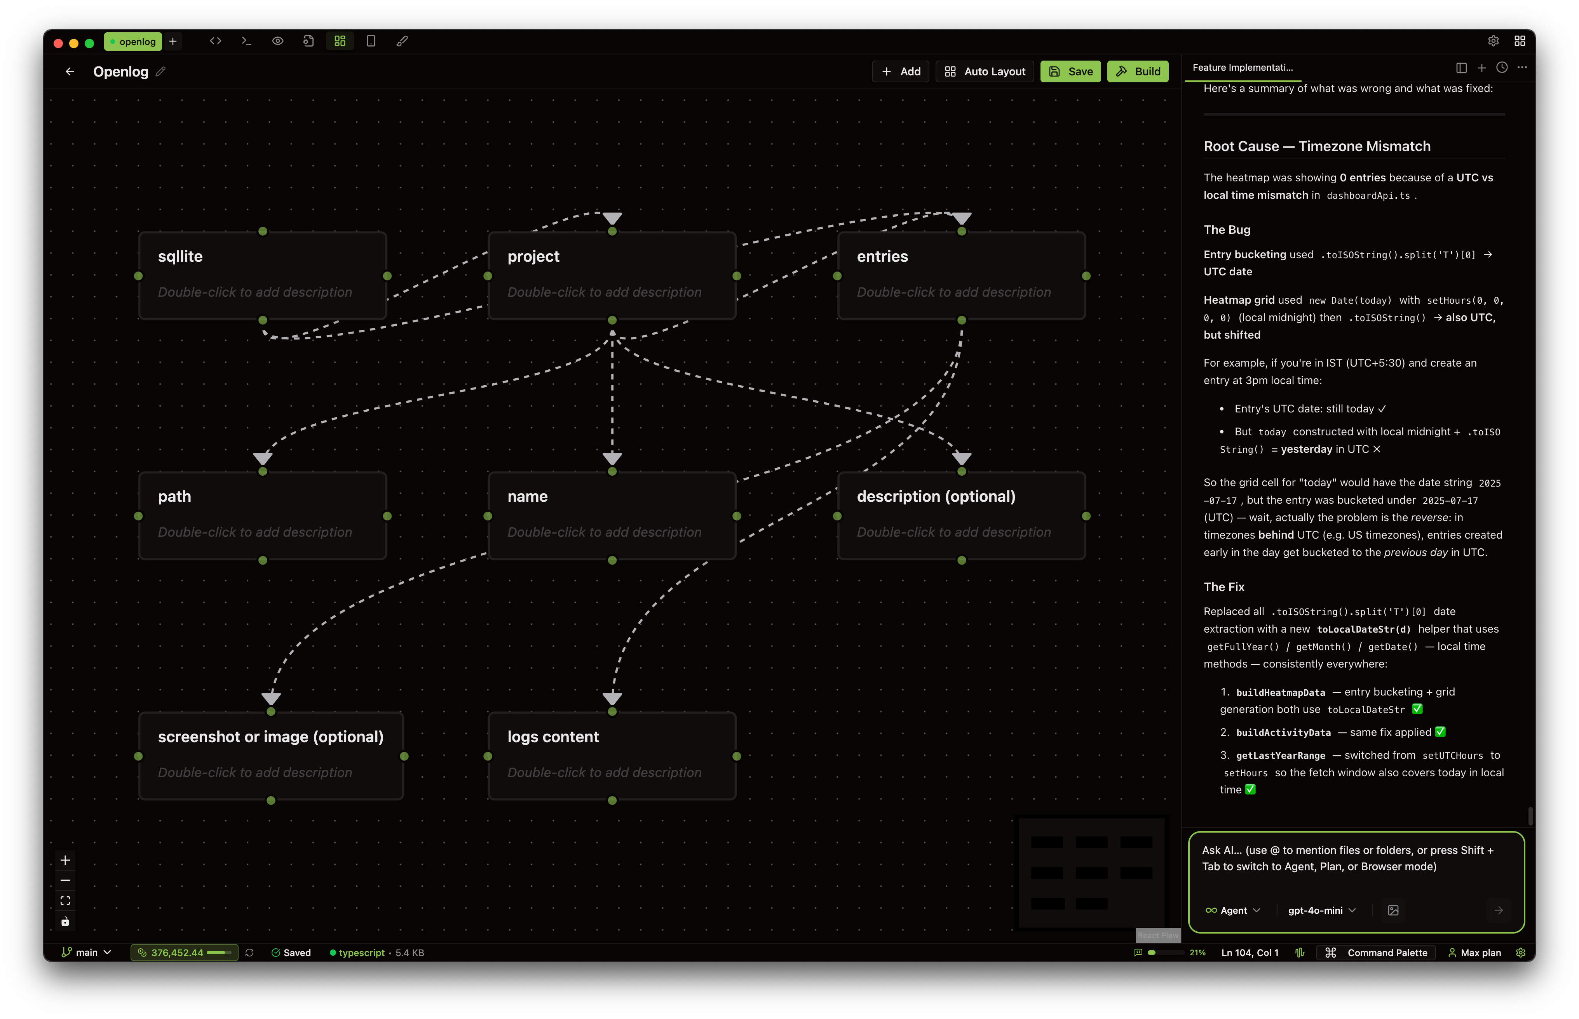The image size is (1579, 1019).
Task: Click the fit view canvas control
Action: [x=65, y=901]
